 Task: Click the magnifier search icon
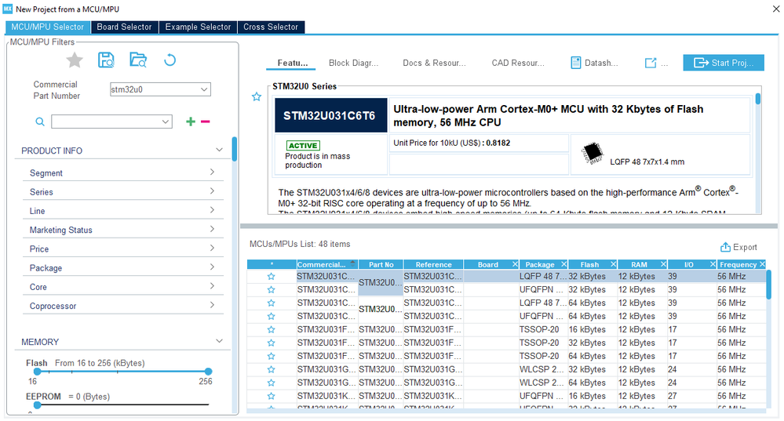(x=40, y=122)
